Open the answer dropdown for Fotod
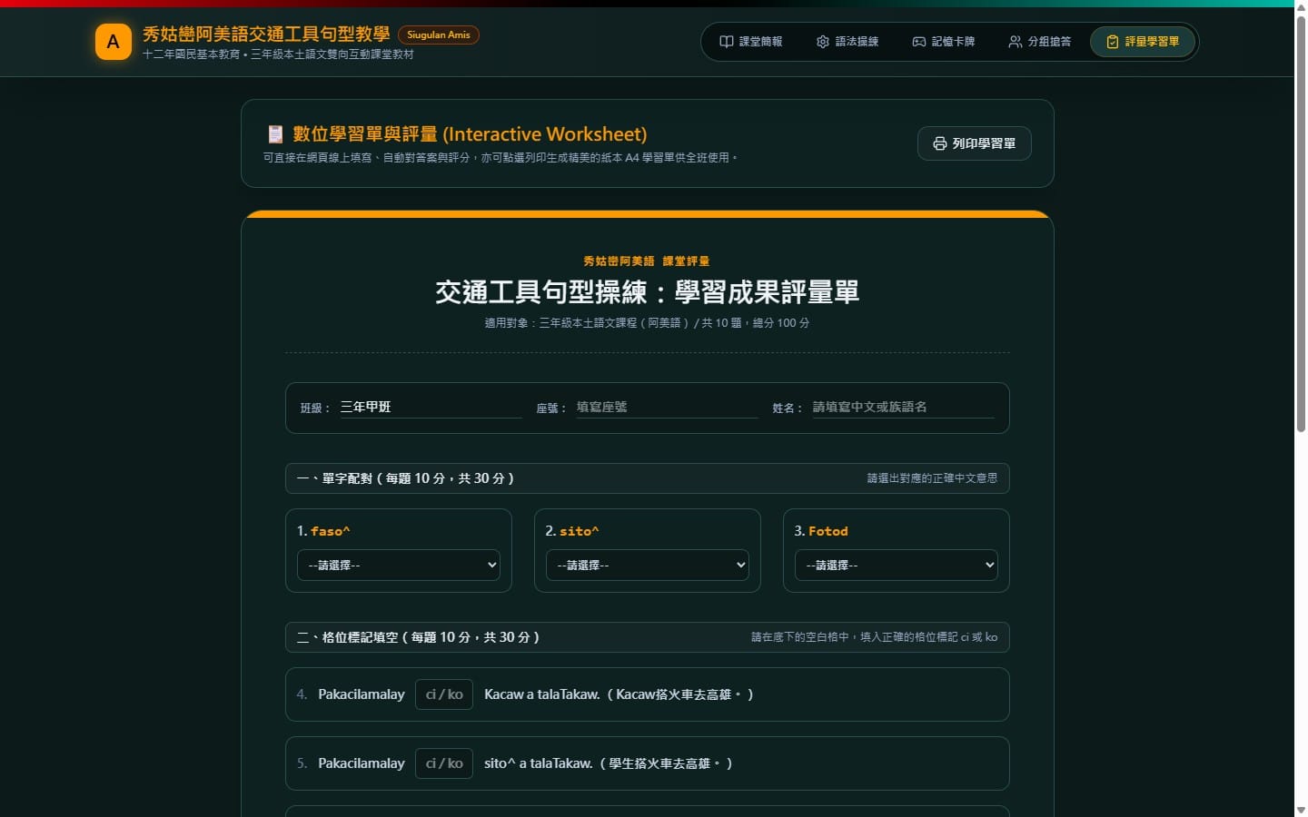This screenshot has height=817, width=1308. 897,565
